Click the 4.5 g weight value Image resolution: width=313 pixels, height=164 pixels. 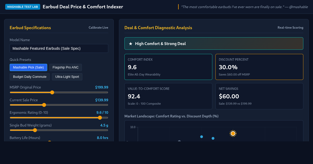click(x=104, y=125)
